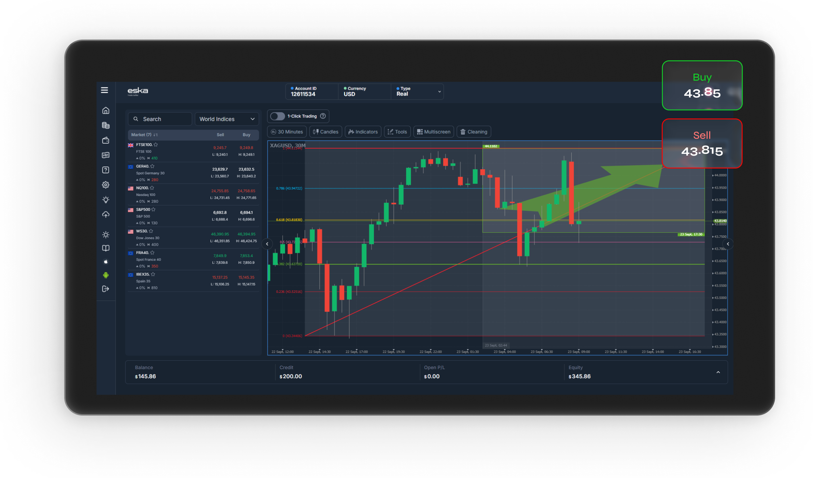Open the help question mark icon
813x478 pixels.
coord(106,170)
